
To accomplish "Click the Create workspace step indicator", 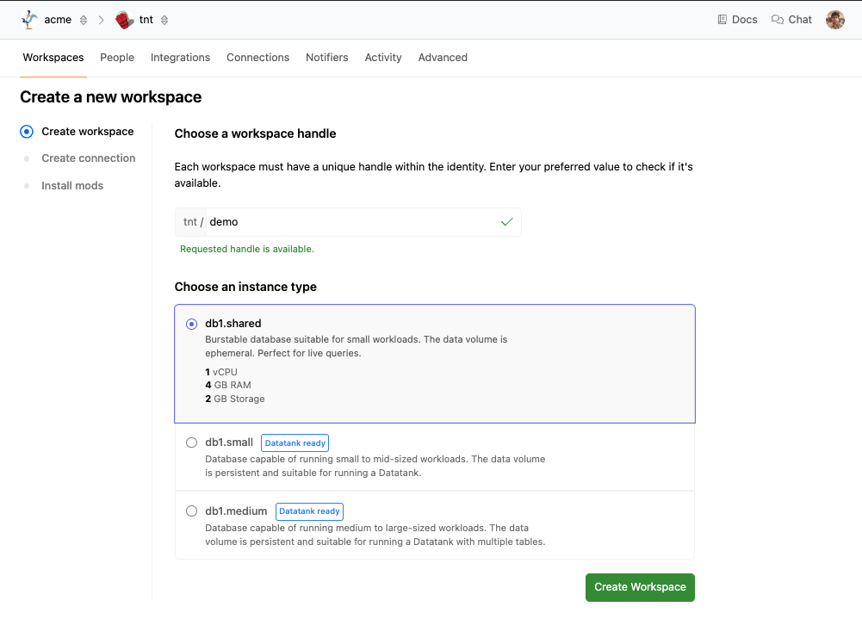I will point(27,132).
